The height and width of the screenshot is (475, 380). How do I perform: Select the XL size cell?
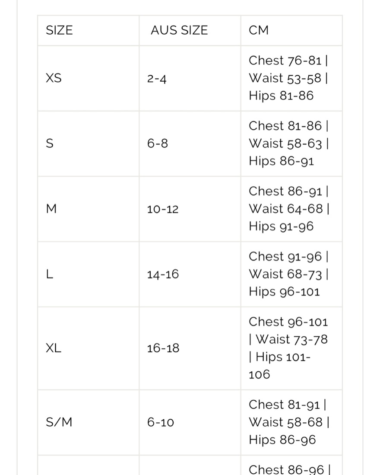pyautogui.click(x=89, y=348)
